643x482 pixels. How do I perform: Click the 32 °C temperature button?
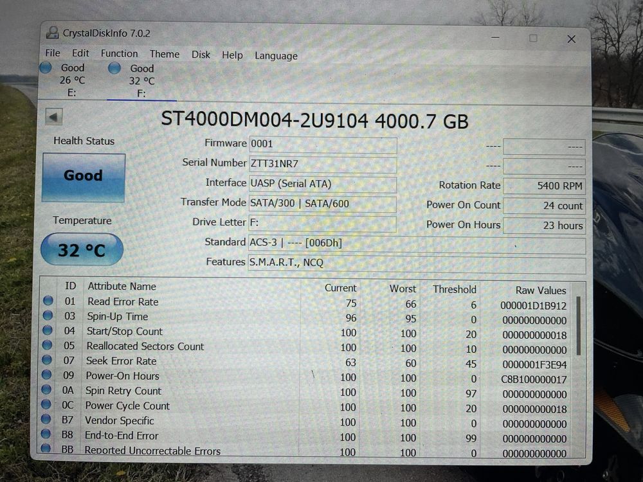pos(82,249)
